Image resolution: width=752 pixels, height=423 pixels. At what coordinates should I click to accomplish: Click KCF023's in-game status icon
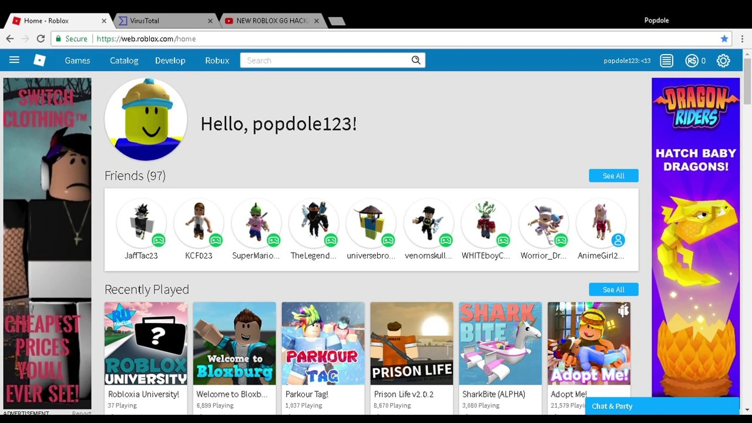(x=216, y=240)
